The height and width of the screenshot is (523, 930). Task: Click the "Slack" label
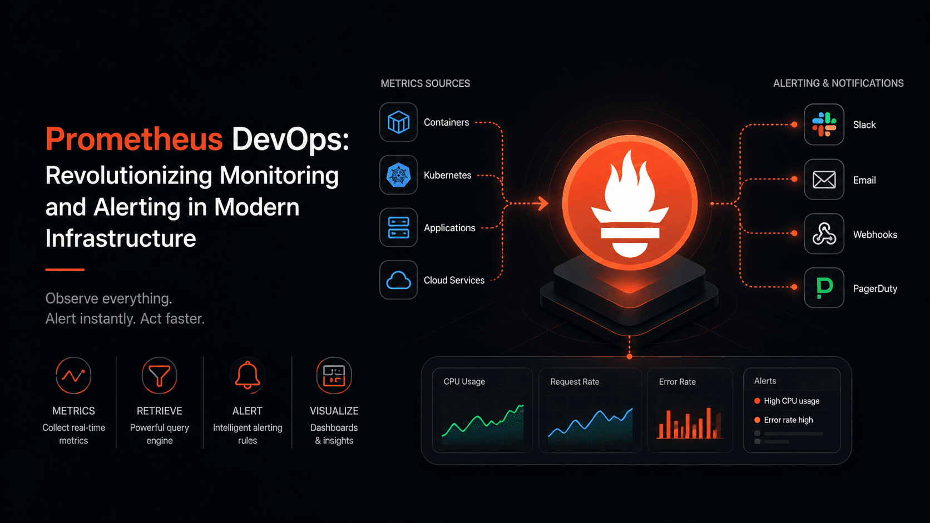[864, 125]
